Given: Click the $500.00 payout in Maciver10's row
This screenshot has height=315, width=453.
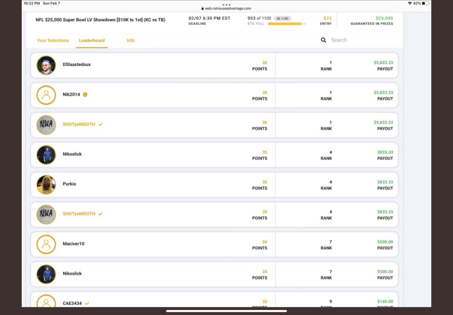Looking at the screenshot, I should (x=385, y=242).
